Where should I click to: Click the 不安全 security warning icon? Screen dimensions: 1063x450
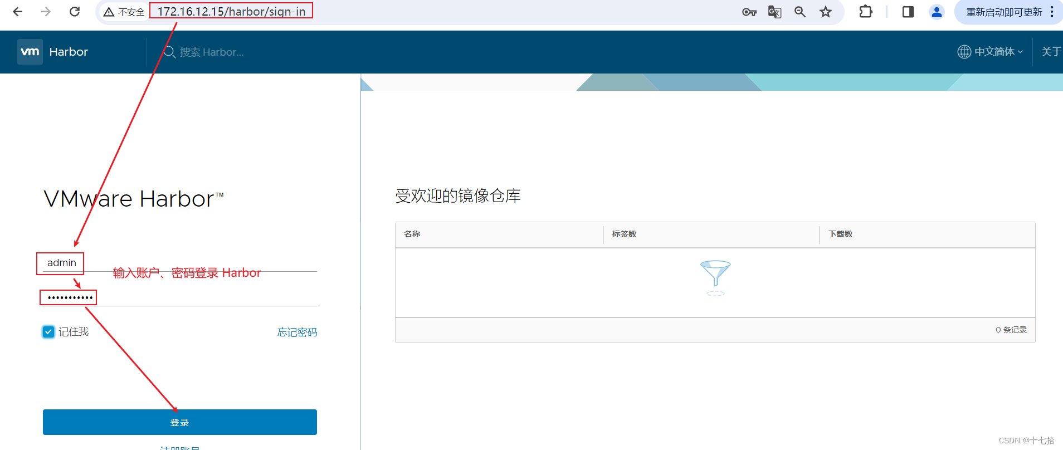(x=109, y=12)
